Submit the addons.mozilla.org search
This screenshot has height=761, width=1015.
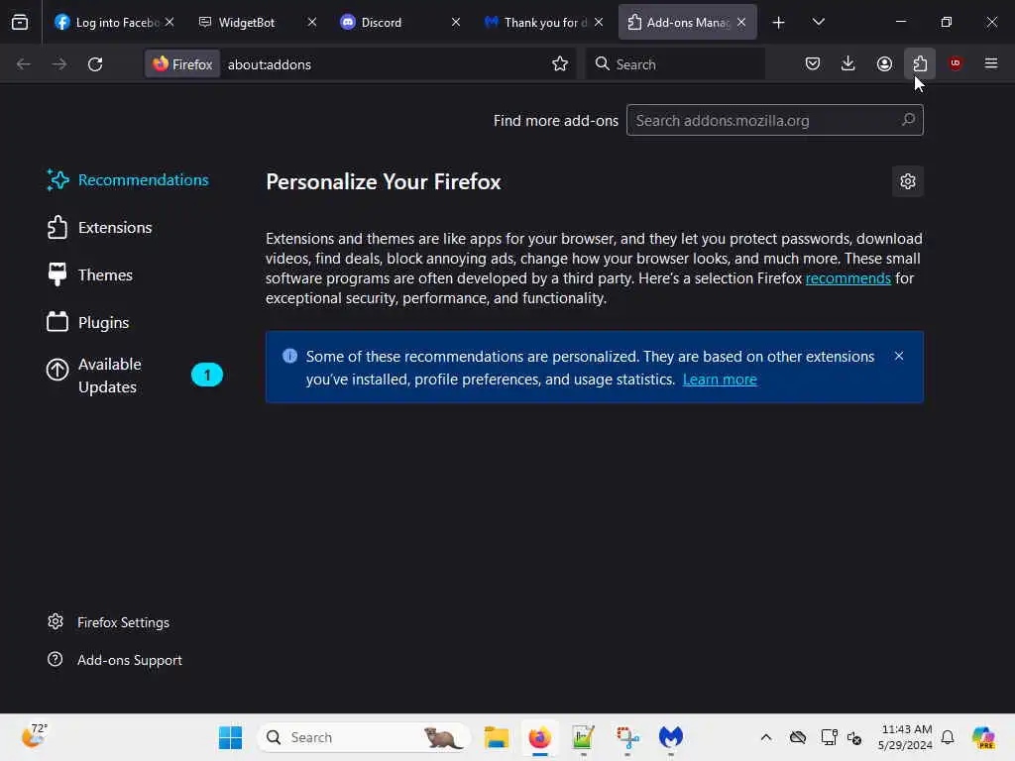908,120
